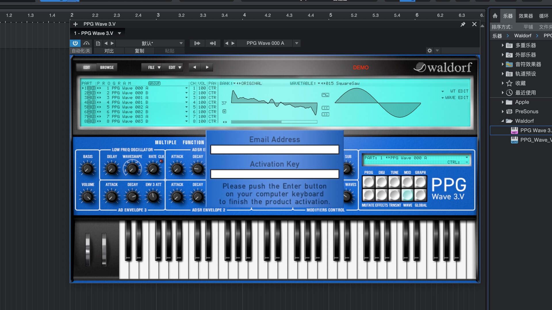Click the left pitch wheel on the keyboard

click(87, 249)
